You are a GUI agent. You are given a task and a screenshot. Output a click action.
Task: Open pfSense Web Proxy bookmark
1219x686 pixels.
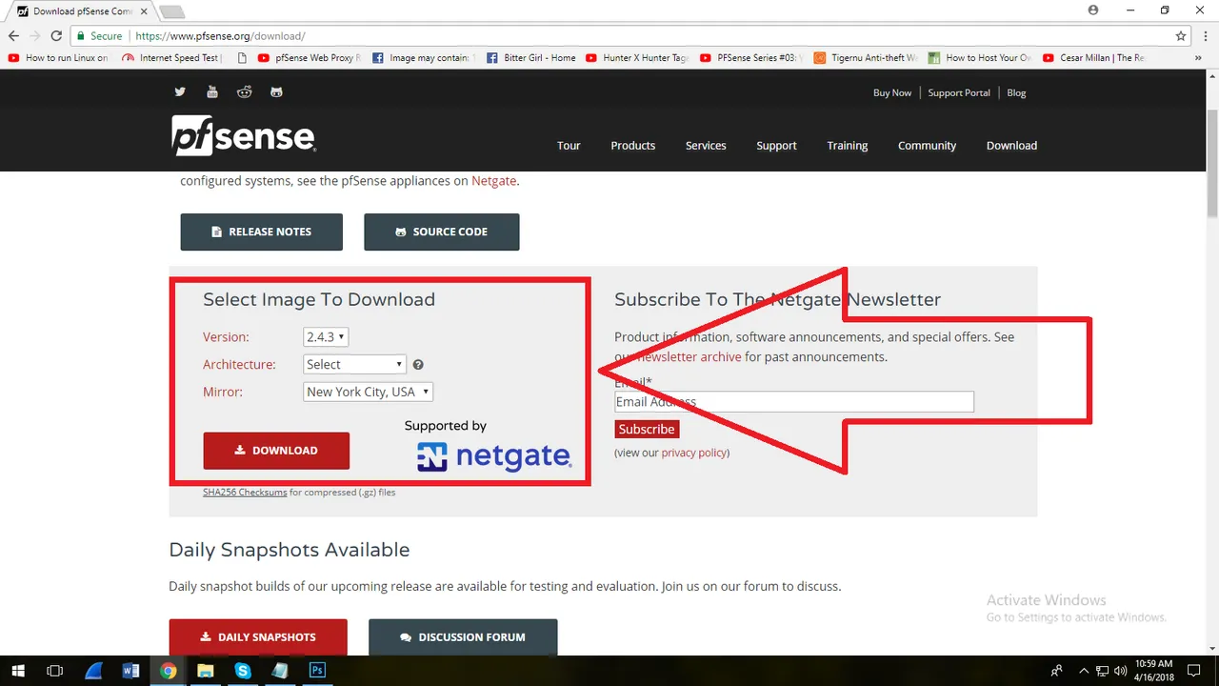310,57
